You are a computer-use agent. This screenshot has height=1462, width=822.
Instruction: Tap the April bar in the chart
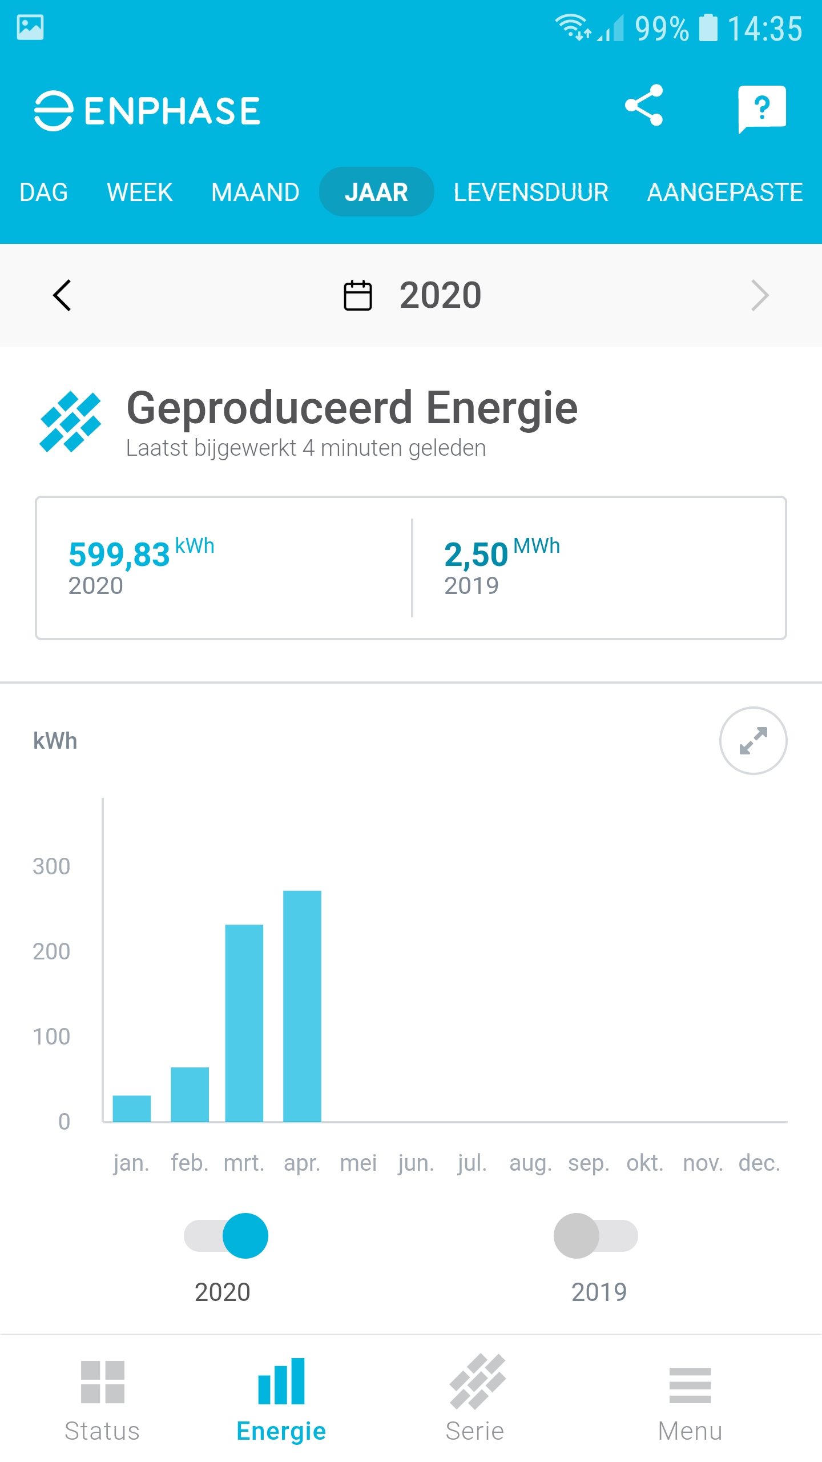302,1005
